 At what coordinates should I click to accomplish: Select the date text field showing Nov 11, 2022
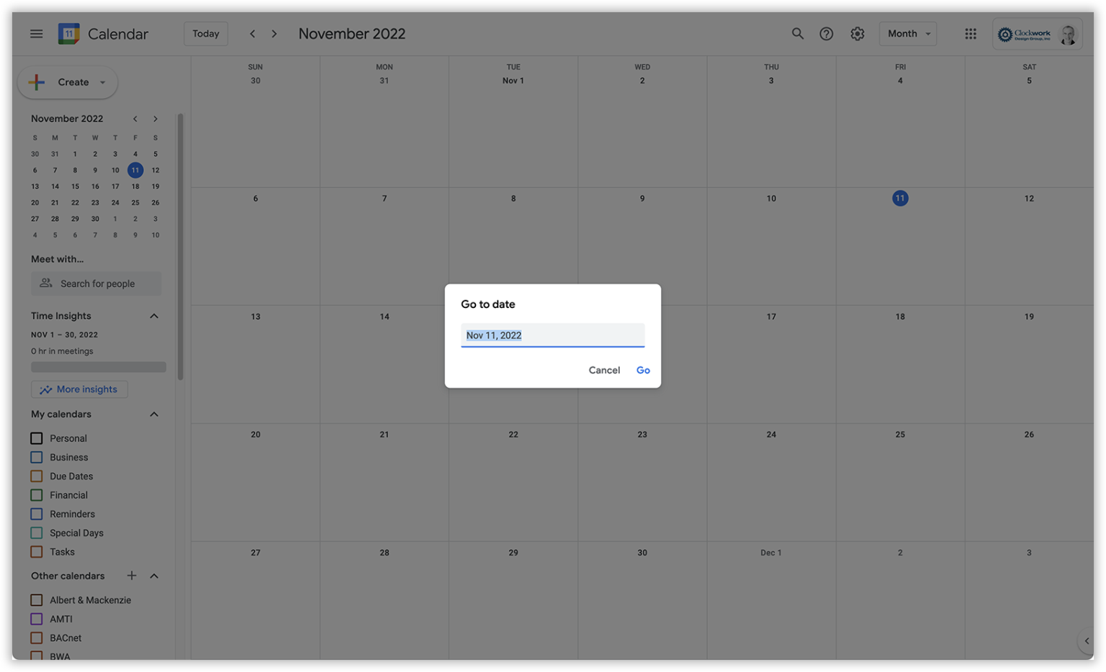(552, 335)
